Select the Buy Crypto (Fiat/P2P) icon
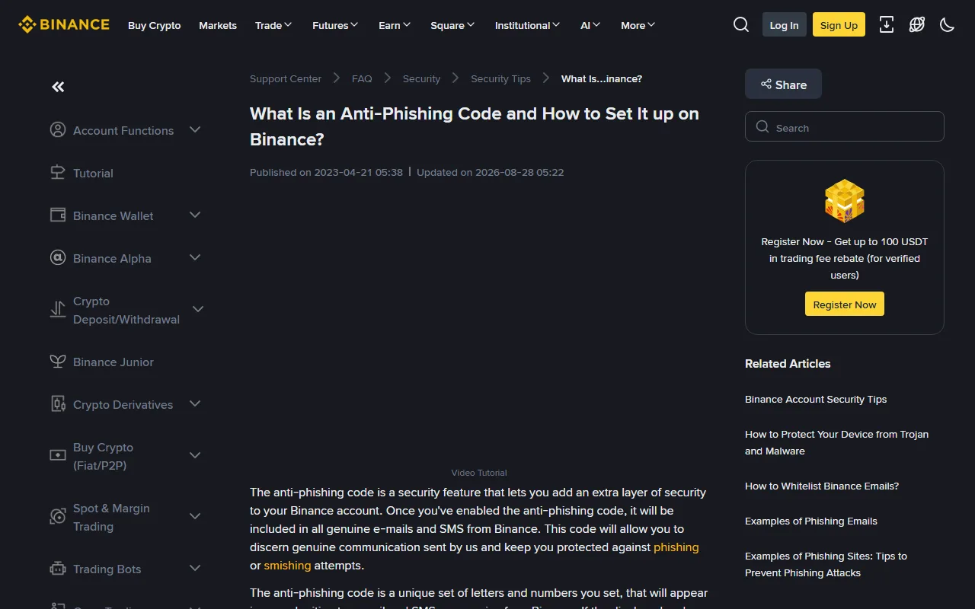The image size is (975, 609). pos(58,456)
